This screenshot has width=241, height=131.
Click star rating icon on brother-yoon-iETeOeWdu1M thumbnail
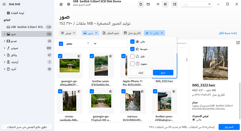[x=111, y=56]
